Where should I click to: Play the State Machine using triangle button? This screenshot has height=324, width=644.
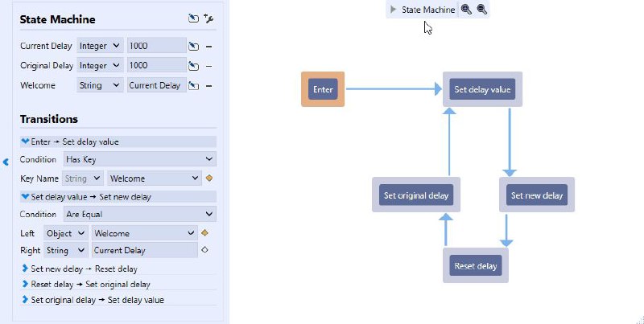click(x=393, y=10)
